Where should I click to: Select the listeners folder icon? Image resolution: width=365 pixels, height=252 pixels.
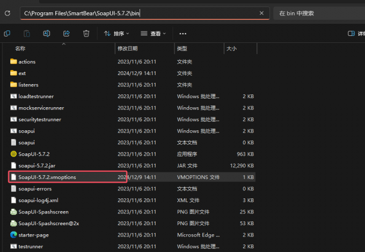pos(13,84)
